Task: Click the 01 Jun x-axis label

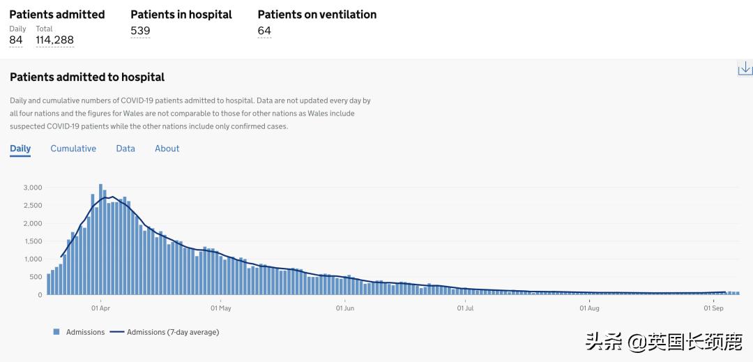Action: (345, 308)
